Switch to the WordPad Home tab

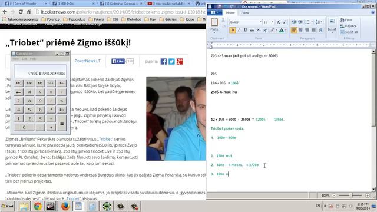coord(230,13)
